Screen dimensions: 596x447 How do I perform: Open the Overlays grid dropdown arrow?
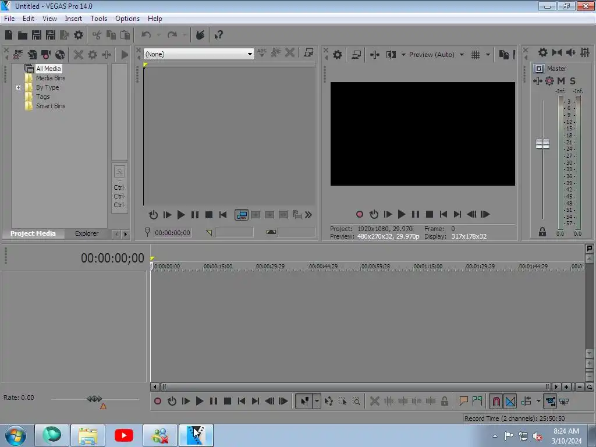[488, 55]
